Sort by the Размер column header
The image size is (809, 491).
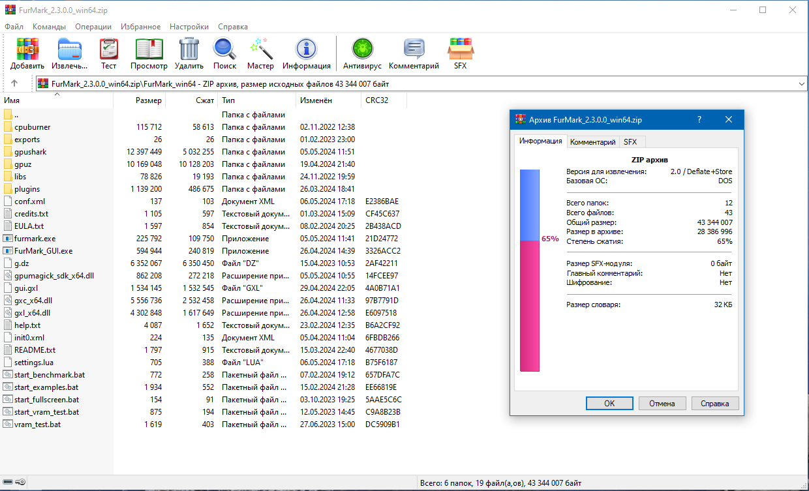(x=139, y=100)
